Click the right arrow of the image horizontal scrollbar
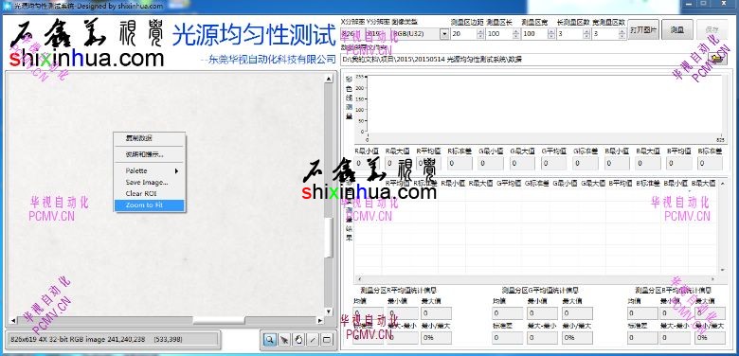This screenshot has width=739, height=356. pos(320,321)
